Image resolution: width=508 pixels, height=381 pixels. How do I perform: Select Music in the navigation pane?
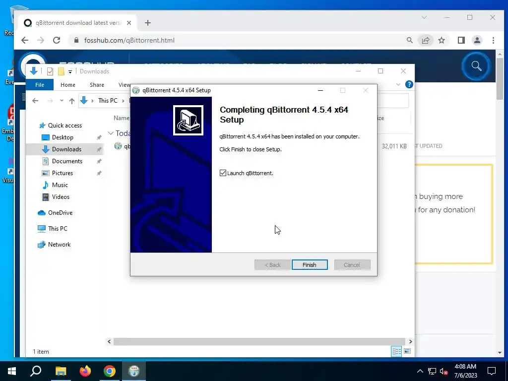pos(60,185)
